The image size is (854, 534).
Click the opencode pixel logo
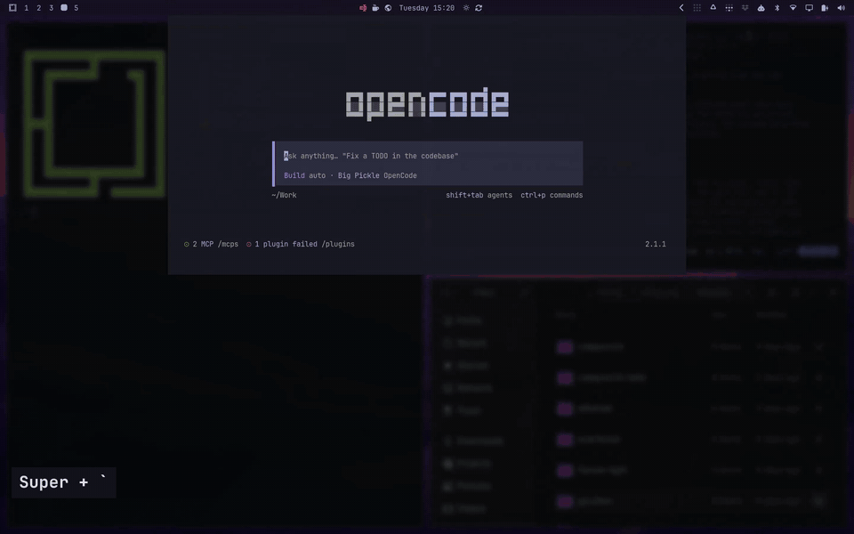(x=428, y=103)
